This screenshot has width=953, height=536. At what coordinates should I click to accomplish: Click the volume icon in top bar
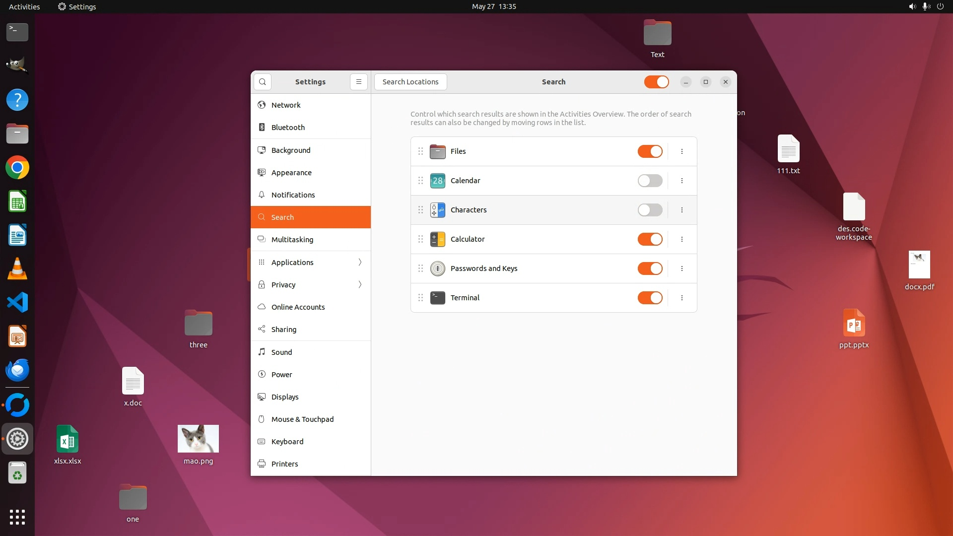(912, 6)
